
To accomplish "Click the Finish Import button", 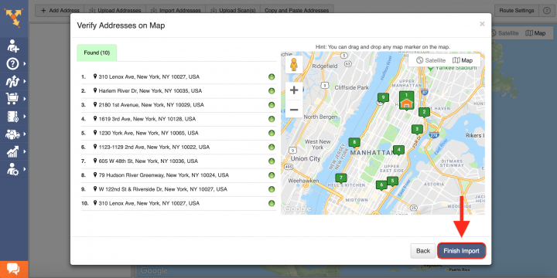I will pyautogui.click(x=461, y=251).
